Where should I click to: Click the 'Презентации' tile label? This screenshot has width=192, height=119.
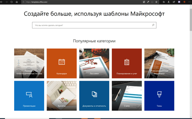[29, 106]
